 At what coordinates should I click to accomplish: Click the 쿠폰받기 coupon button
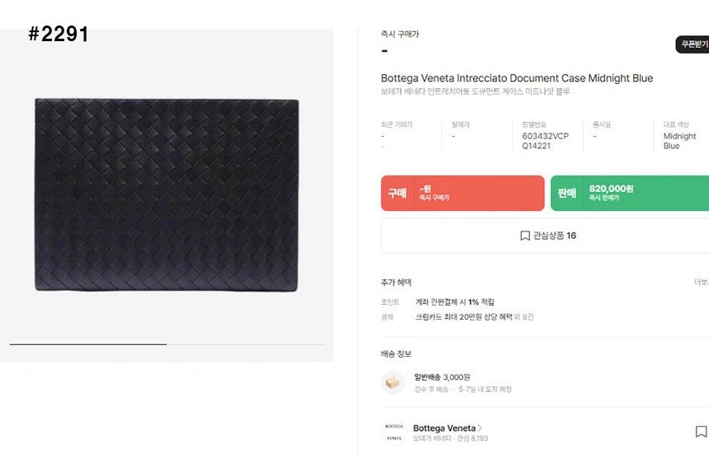pyautogui.click(x=693, y=44)
